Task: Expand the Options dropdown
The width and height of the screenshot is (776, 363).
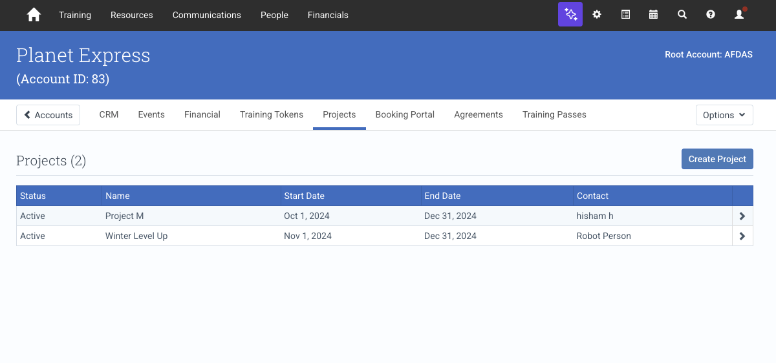Action: (x=724, y=115)
